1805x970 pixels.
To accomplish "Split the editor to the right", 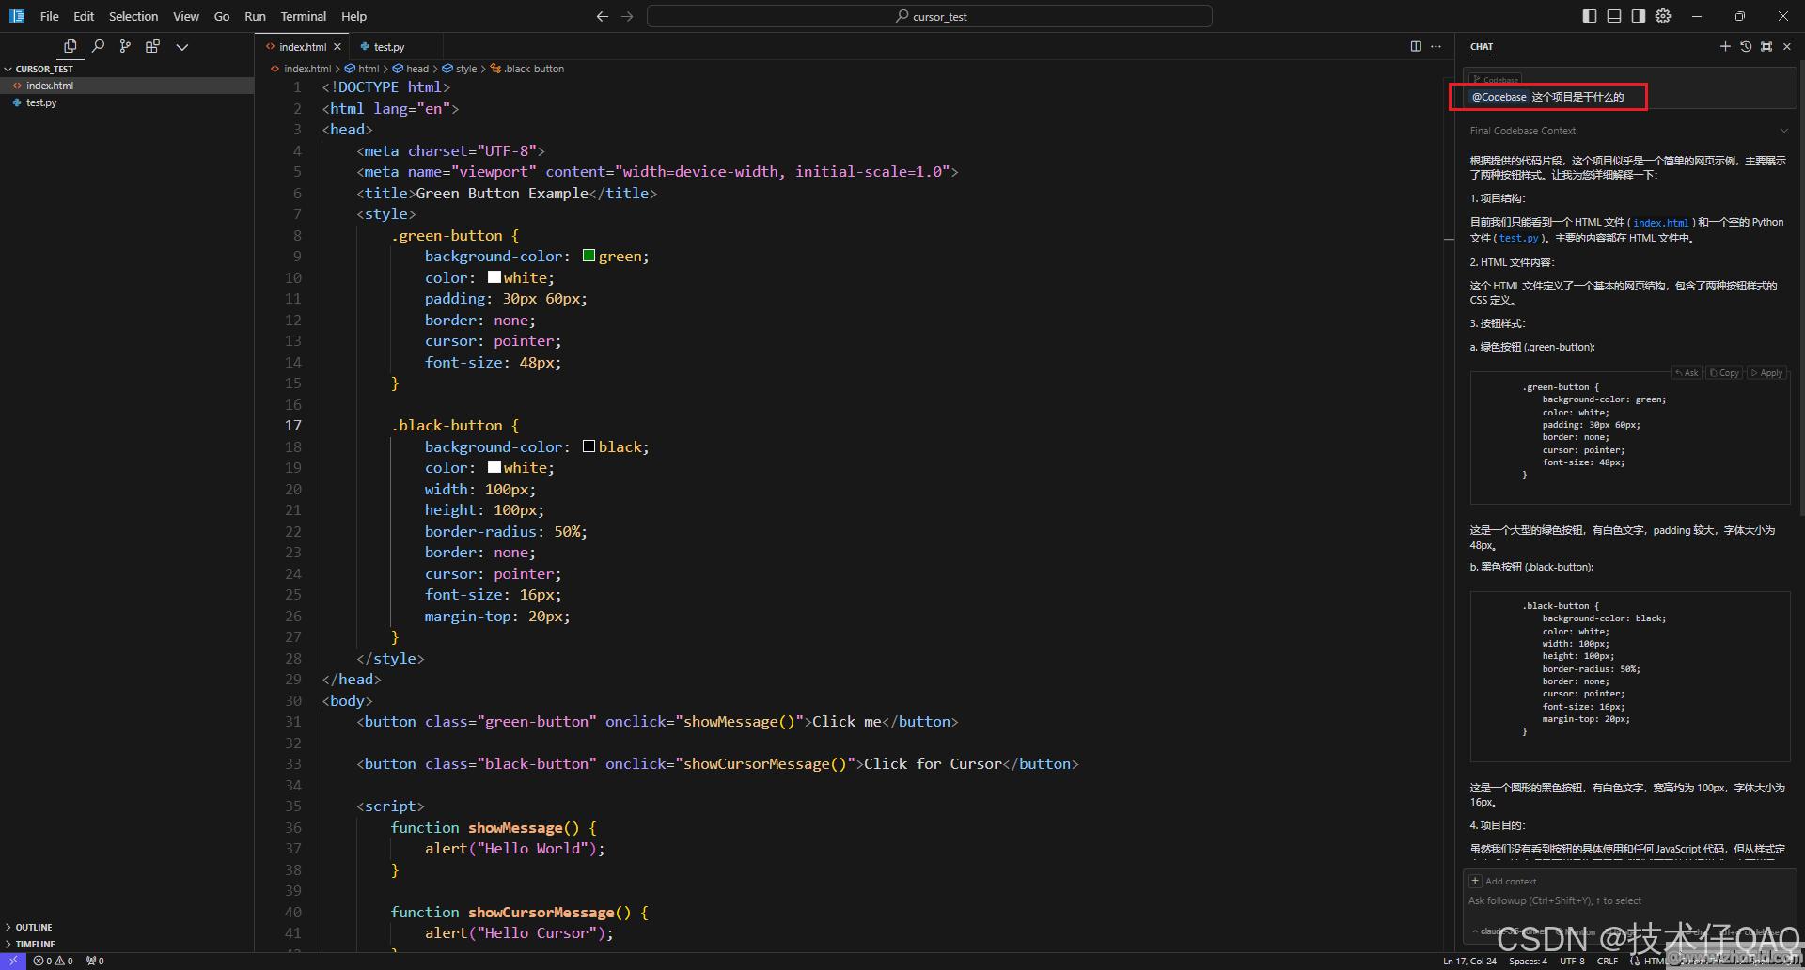I will [x=1416, y=46].
